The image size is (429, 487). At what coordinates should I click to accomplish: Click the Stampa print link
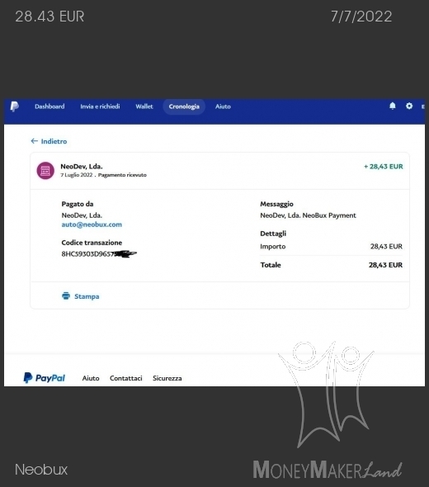pyautogui.click(x=87, y=296)
